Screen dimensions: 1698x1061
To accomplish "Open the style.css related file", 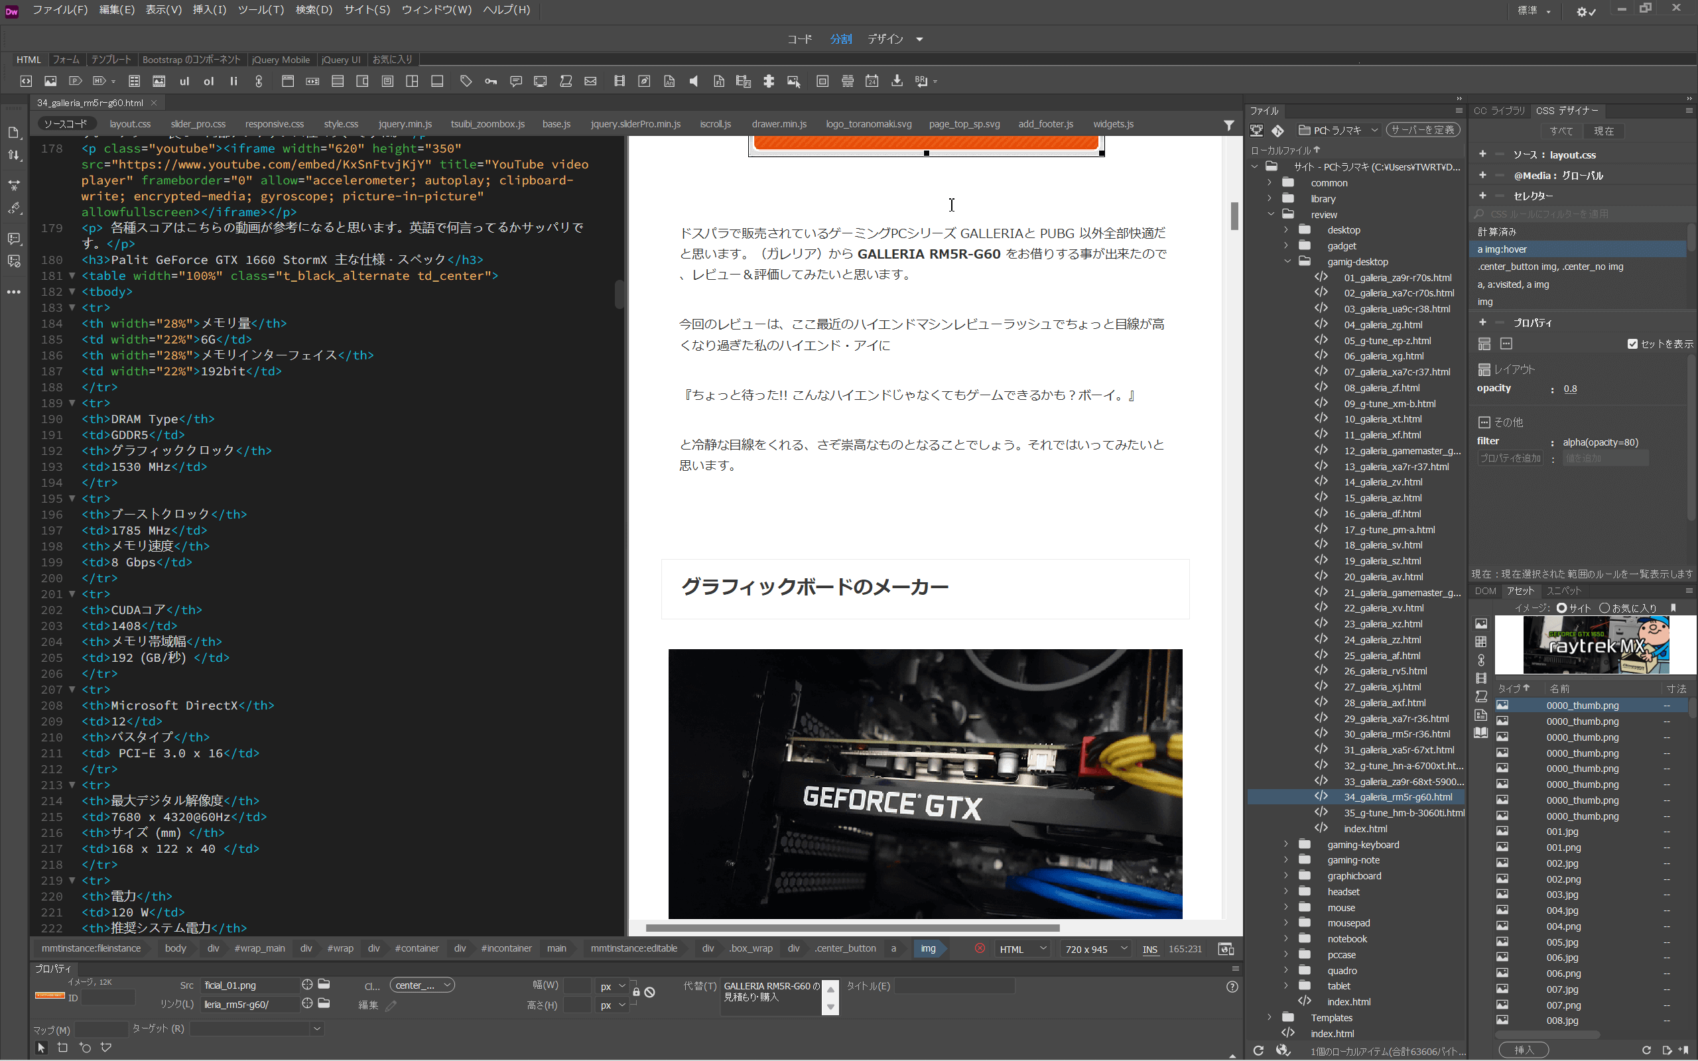I will click(x=341, y=124).
